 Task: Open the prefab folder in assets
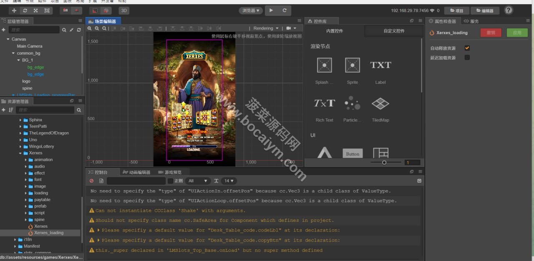coord(40,206)
